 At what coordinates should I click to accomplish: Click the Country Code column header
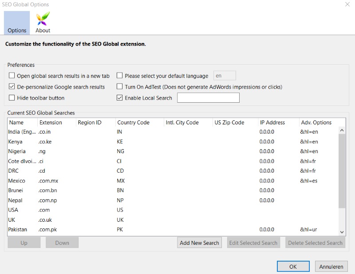pos(139,123)
